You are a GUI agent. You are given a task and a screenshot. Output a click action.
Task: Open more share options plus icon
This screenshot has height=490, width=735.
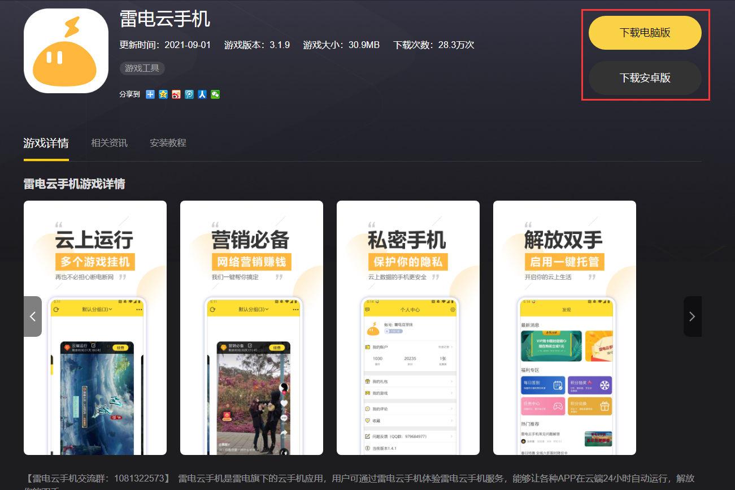150,94
